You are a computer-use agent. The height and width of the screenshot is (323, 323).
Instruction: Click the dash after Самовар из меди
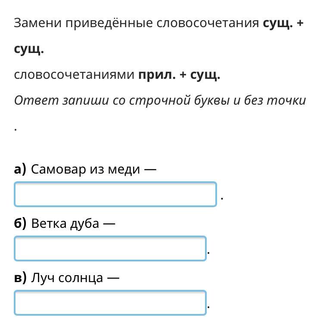tap(150, 170)
